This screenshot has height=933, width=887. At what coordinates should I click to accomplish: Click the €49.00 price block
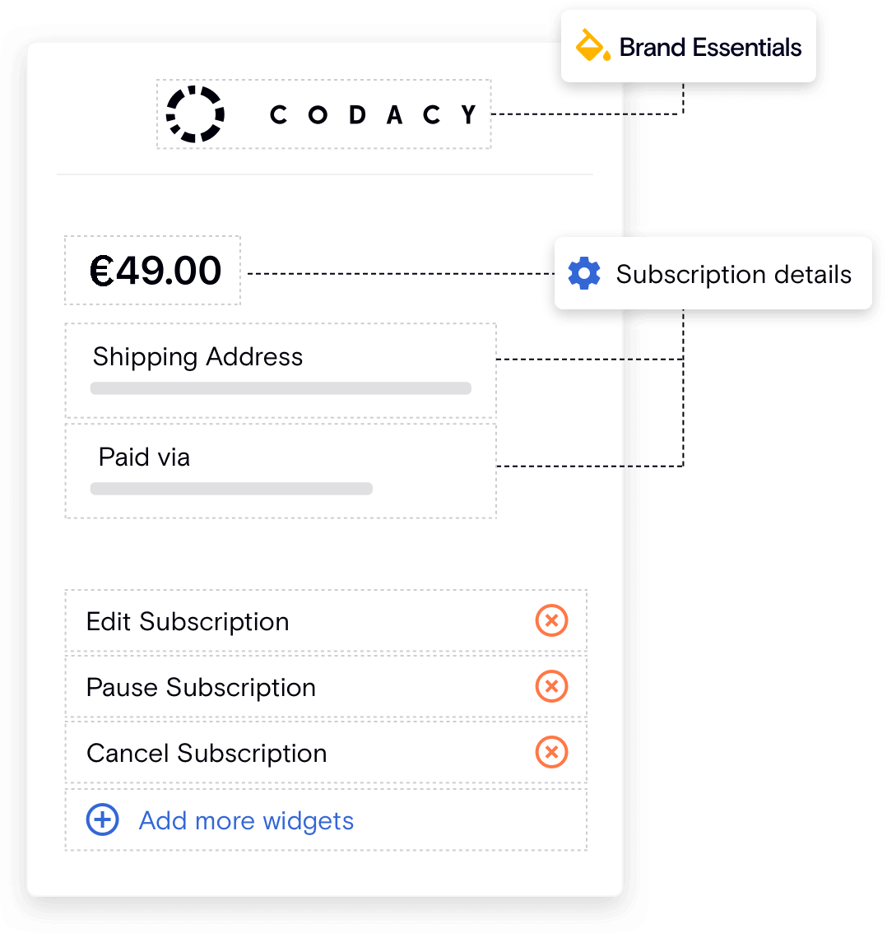pos(156,271)
